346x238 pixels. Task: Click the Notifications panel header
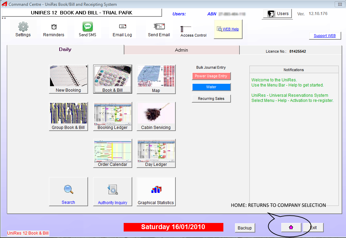[x=294, y=70]
